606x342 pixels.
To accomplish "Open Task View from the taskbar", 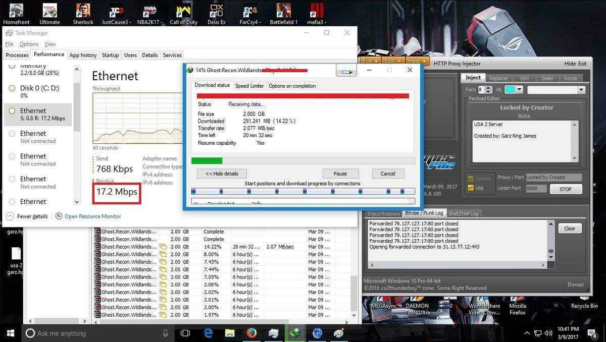I will (185, 333).
